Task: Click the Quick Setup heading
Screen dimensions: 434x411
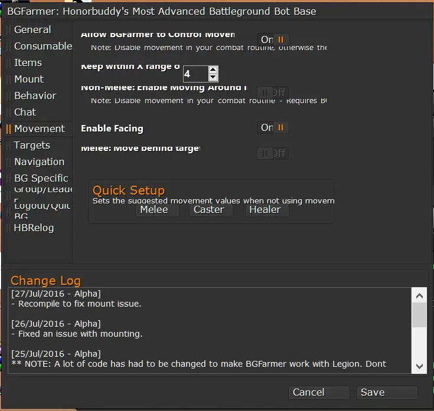Action: (129, 190)
